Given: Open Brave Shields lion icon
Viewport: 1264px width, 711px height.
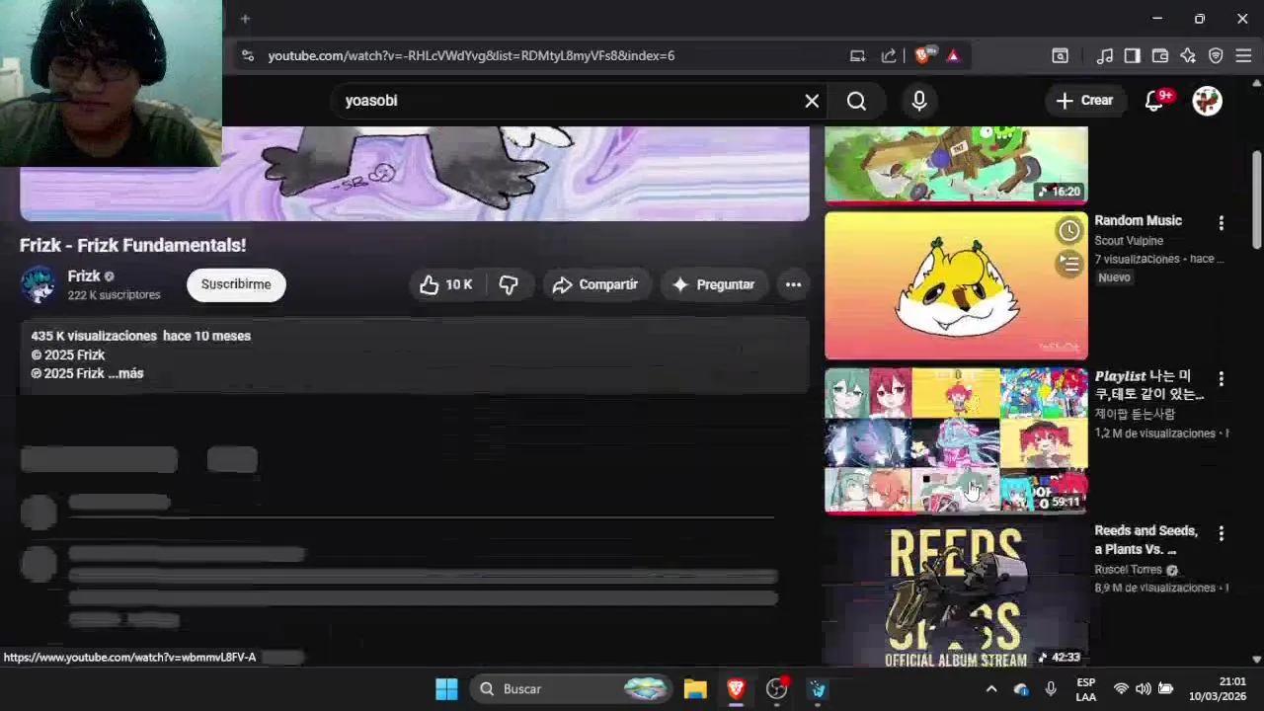Looking at the screenshot, I should tap(923, 55).
